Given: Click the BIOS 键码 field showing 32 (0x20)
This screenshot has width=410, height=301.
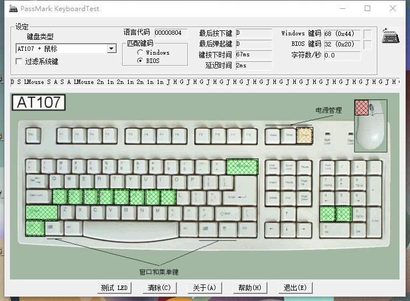Looking at the screenshot, I should click(342, 44).
